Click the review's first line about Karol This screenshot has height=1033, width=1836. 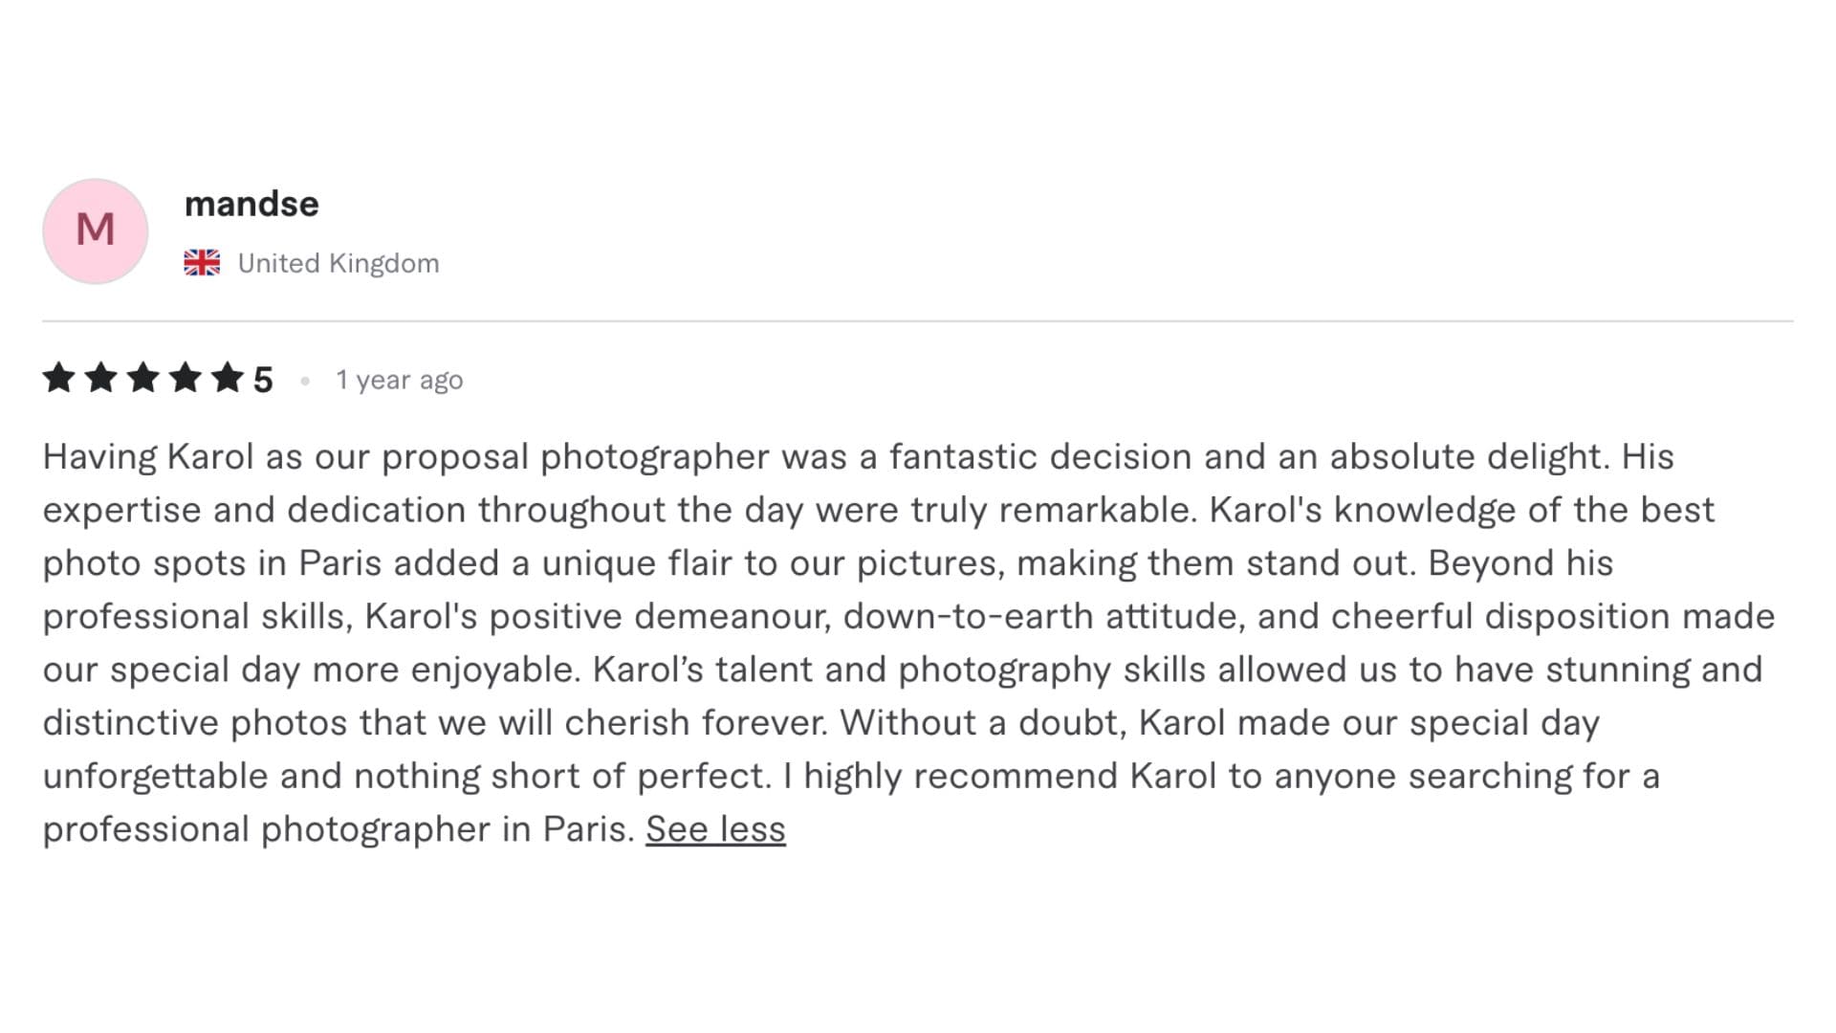[x=859, y=457]
